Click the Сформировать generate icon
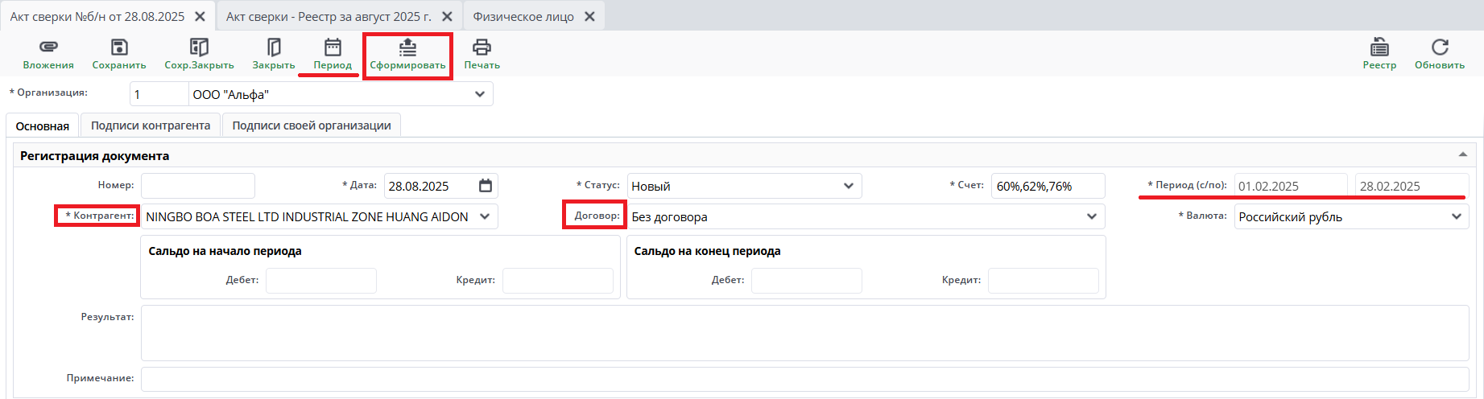 pyautogui.click(x=407, y=47)
